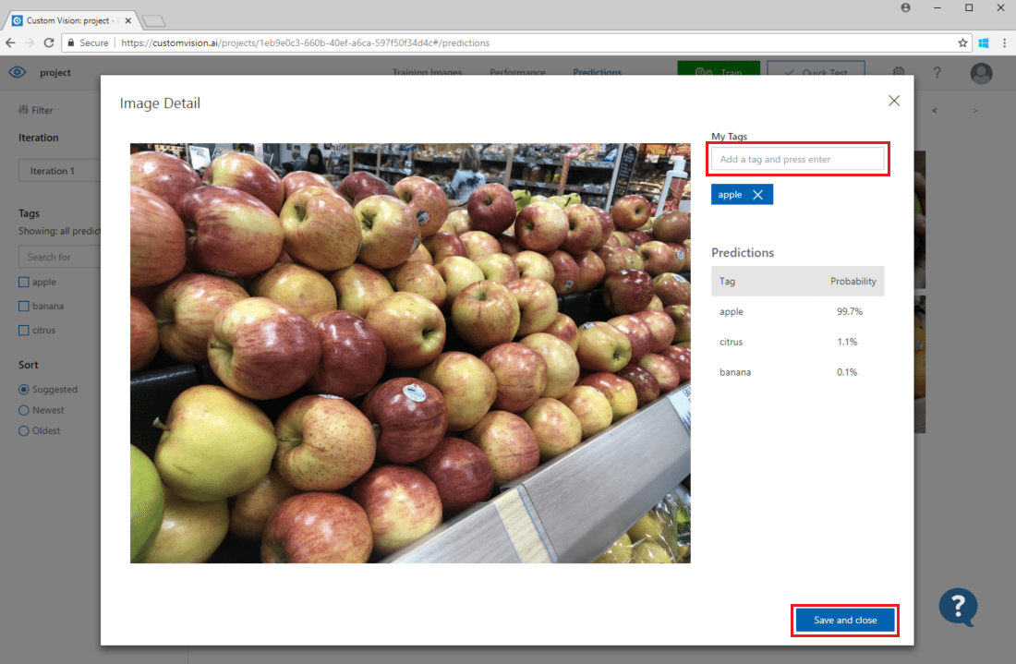Screen dimensions: 1016x664
Task: Click the Save and close button
Action: [x=844, y=620]
